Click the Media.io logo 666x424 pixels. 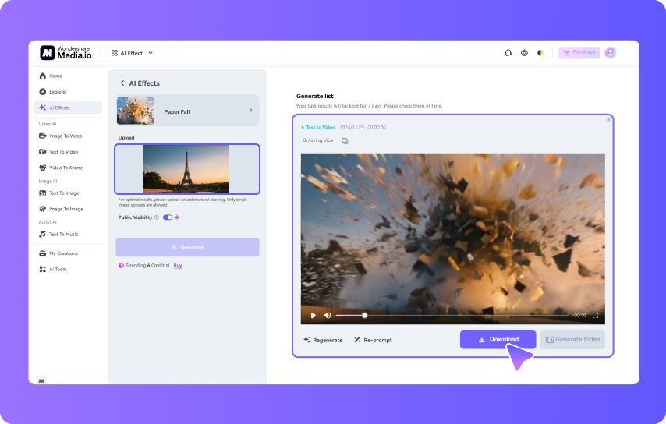coord(66,53)
